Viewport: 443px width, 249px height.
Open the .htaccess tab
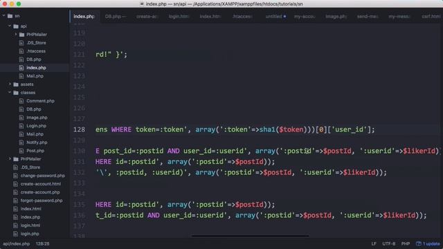242,17
